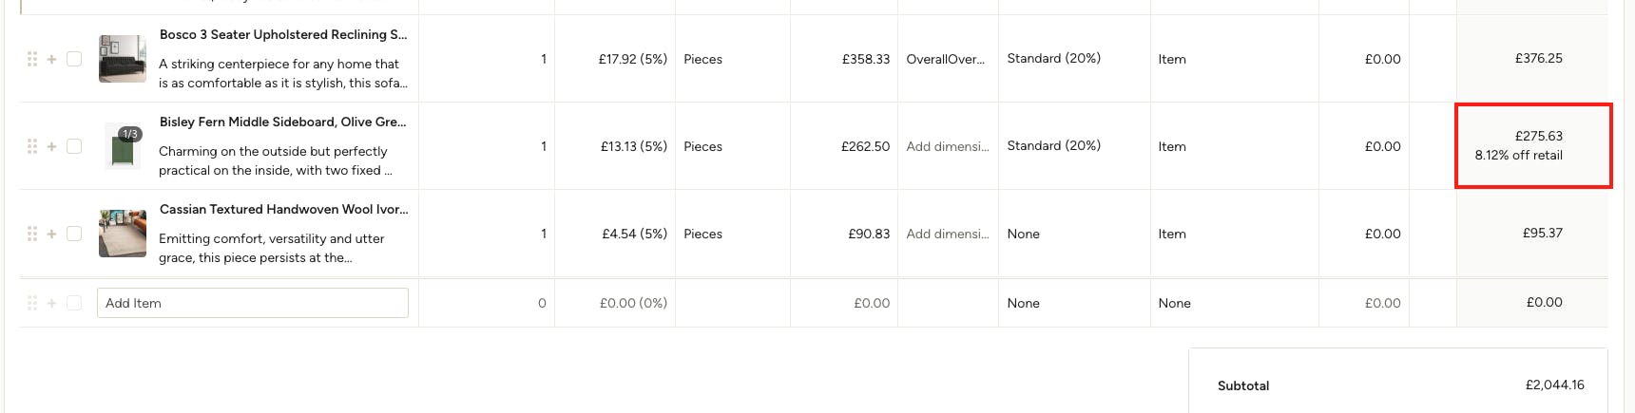Click plus icon beside Cassian Wool rug row
The height and width of the screenshot is (413, 1635).
pos(52,234)
